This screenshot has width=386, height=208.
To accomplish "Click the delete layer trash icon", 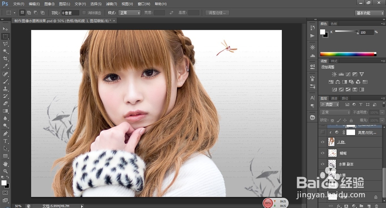I will [x=376, y=206].
